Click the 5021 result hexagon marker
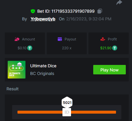This screenshot has height=121, width=132. (67, 102)
